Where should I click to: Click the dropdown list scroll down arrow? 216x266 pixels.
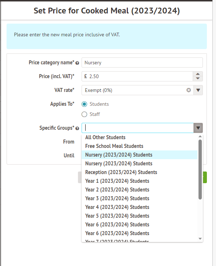(x=200, y=239)
